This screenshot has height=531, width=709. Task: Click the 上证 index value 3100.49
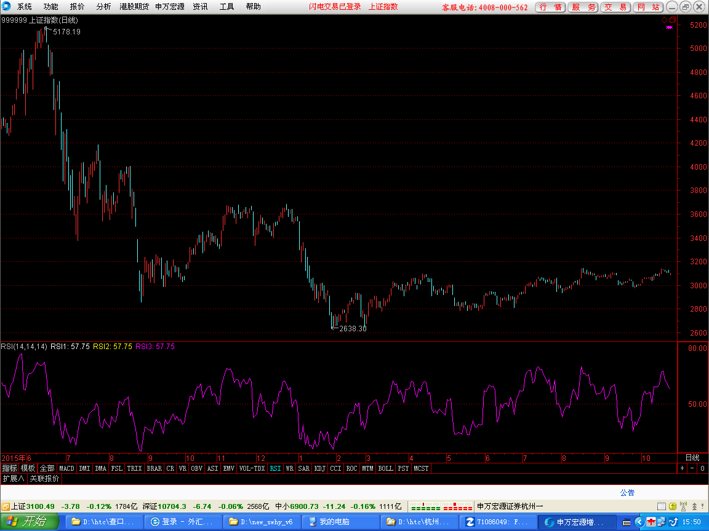[40, 506]
